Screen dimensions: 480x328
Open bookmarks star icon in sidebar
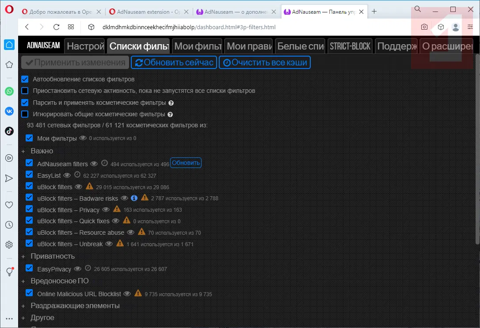[9, 65]
